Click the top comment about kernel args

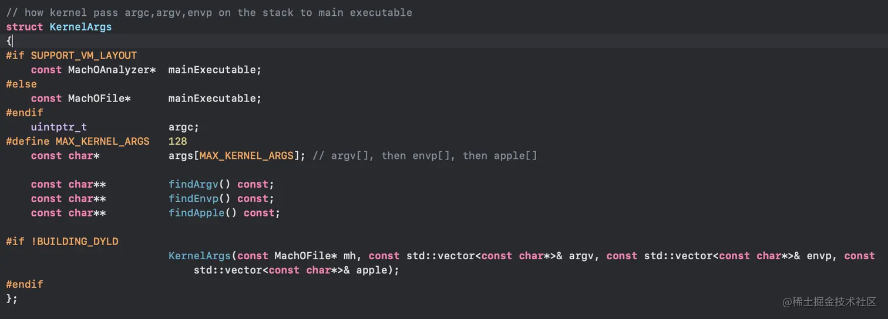[x=209, y=12]
